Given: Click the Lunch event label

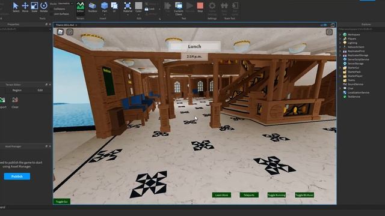Looking at the screenshot, I should (x=194, y=47).
